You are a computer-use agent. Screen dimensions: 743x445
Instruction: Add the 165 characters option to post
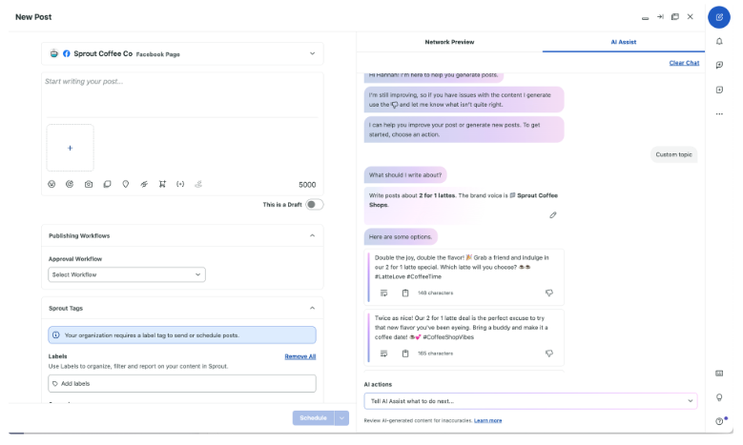point(383,354)
